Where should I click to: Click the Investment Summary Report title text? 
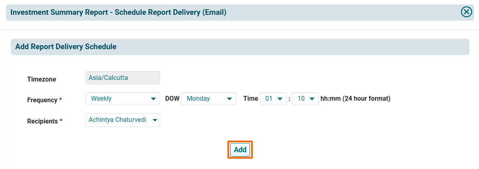pyautogui.click(x=118, y=12)
